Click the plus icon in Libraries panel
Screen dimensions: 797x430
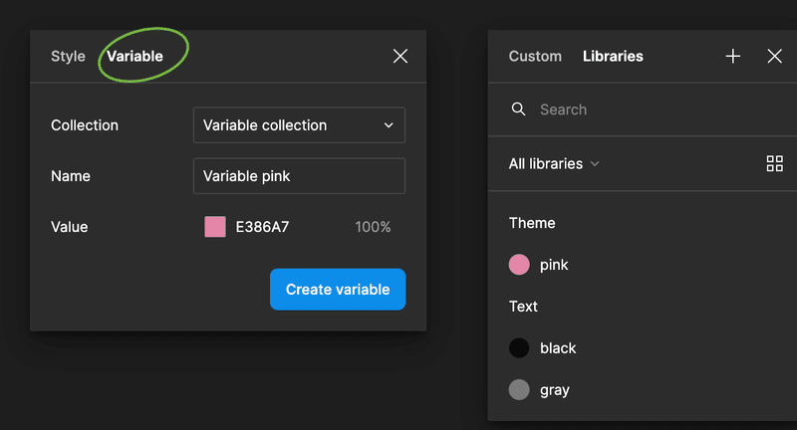[x=733, y=57]
